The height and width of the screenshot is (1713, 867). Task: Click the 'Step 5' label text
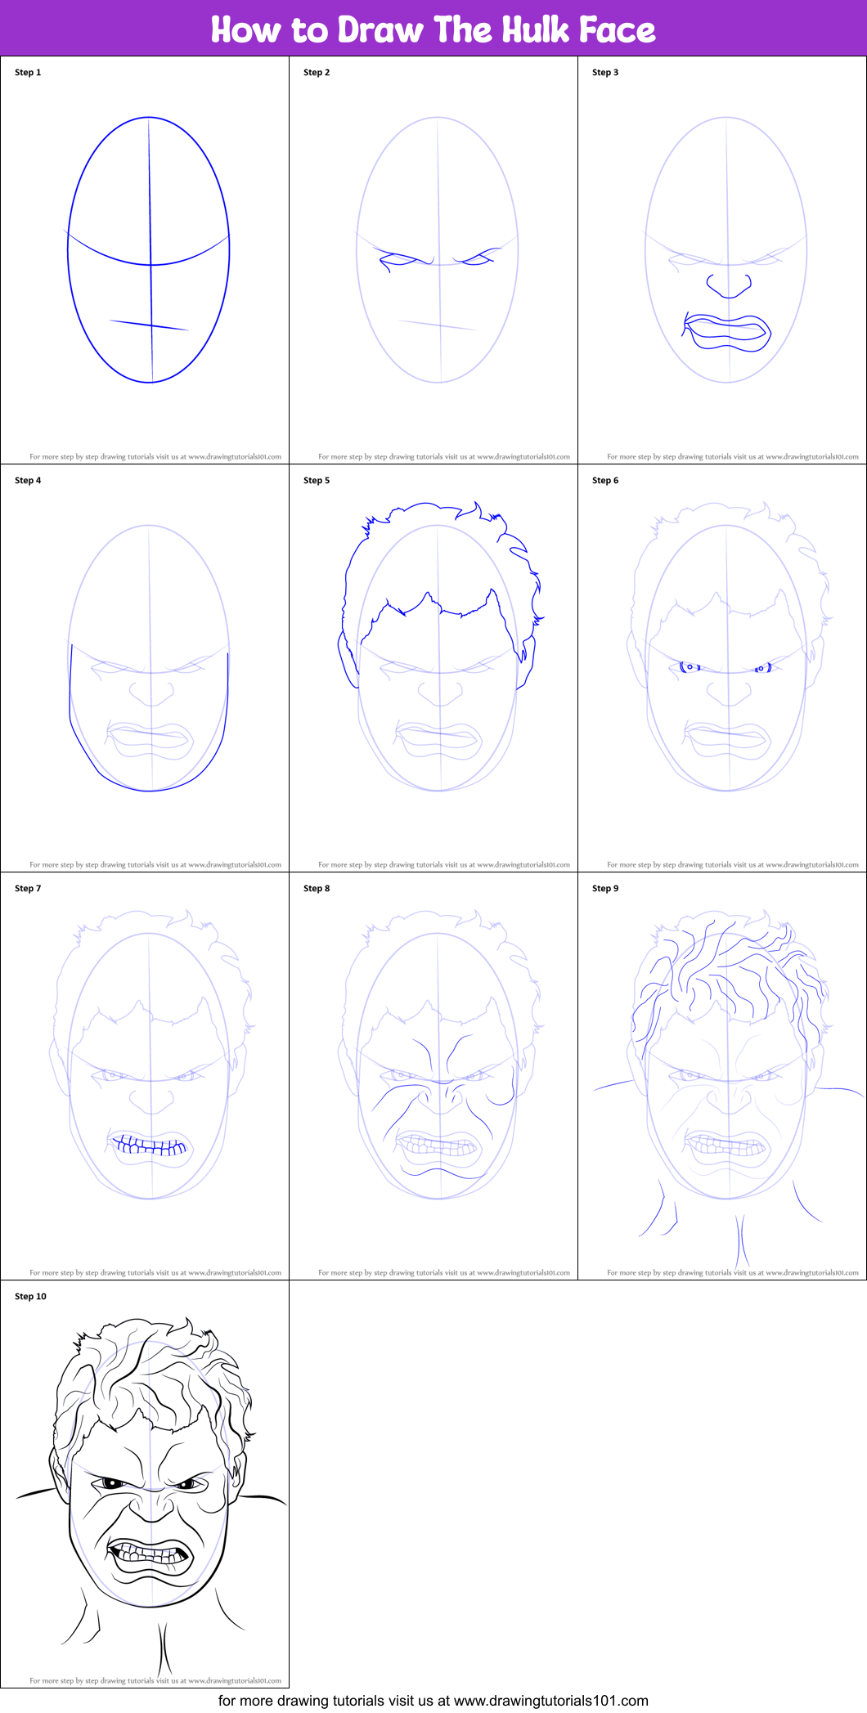(317, 480)
